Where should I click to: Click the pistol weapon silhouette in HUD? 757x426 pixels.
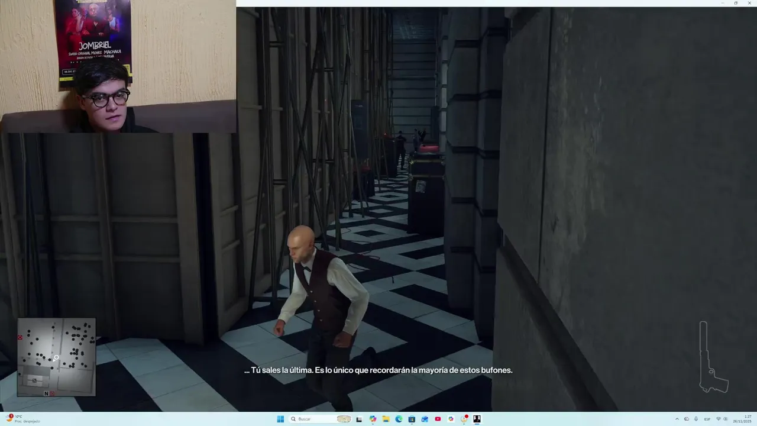[713, 357]
